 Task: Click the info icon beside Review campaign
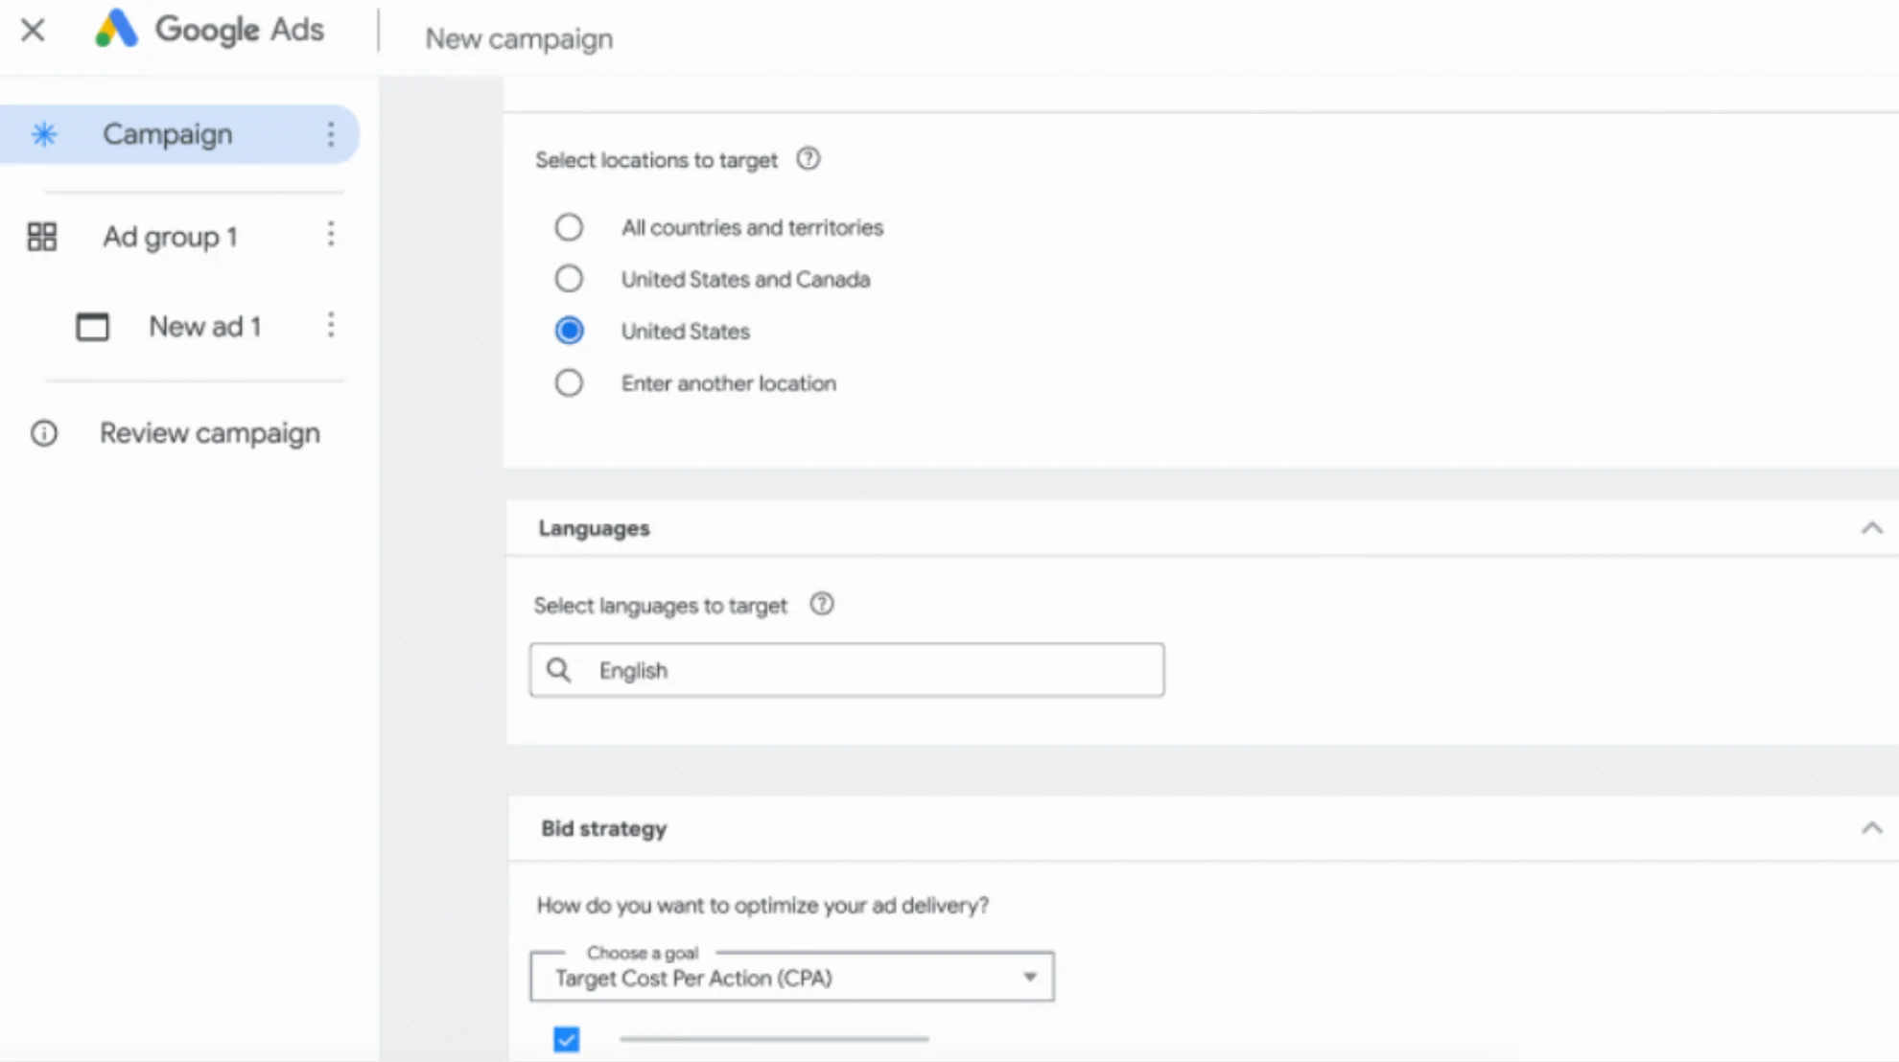(x=43, y=434)
